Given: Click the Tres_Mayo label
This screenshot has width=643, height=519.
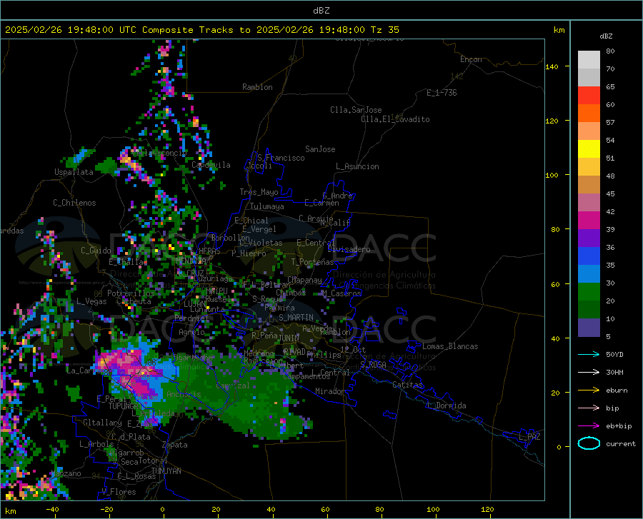Looking at the screenshot, I should [259, 192].
